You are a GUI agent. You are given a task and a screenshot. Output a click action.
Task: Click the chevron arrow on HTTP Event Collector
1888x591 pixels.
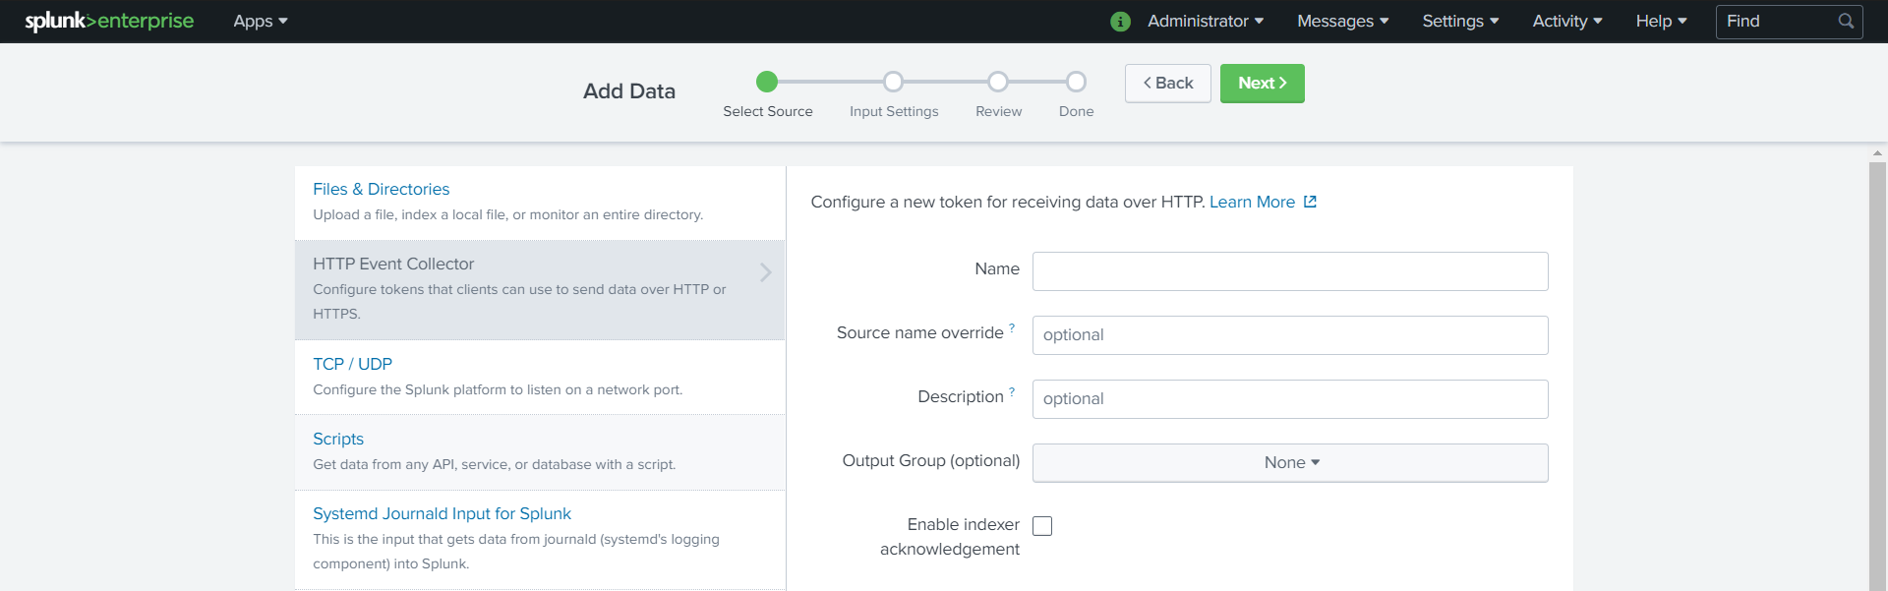(x=765, y=272)
